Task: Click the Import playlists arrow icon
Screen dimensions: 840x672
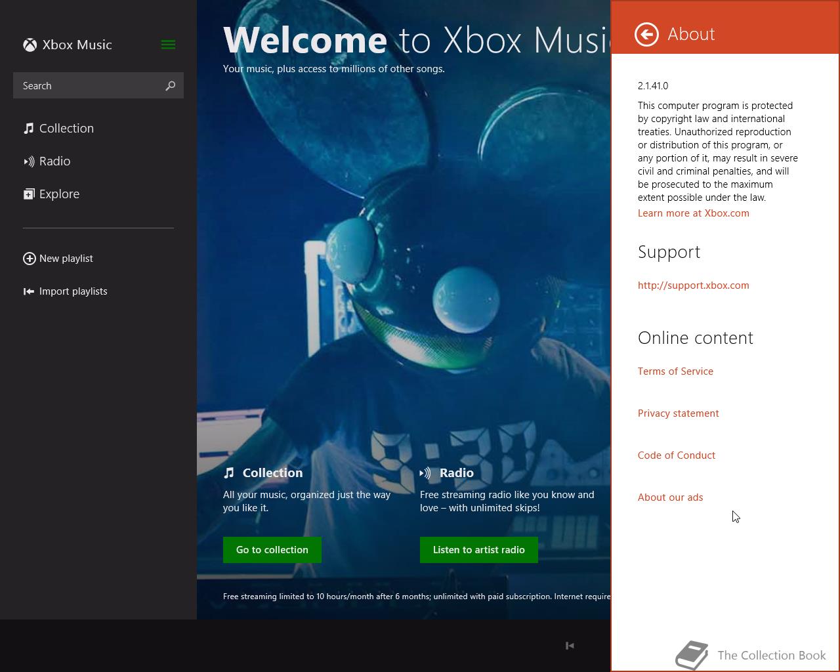Action: coord(29,291)
